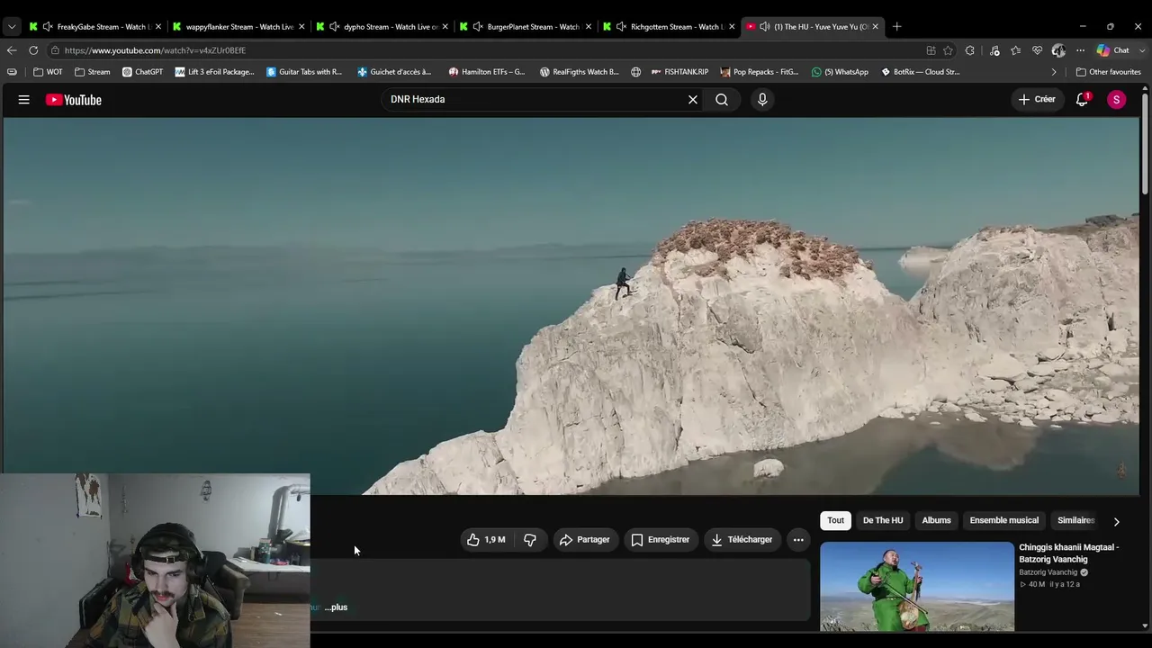Open the Chinggis khaanii Magtaal video title

point(1069,553)
